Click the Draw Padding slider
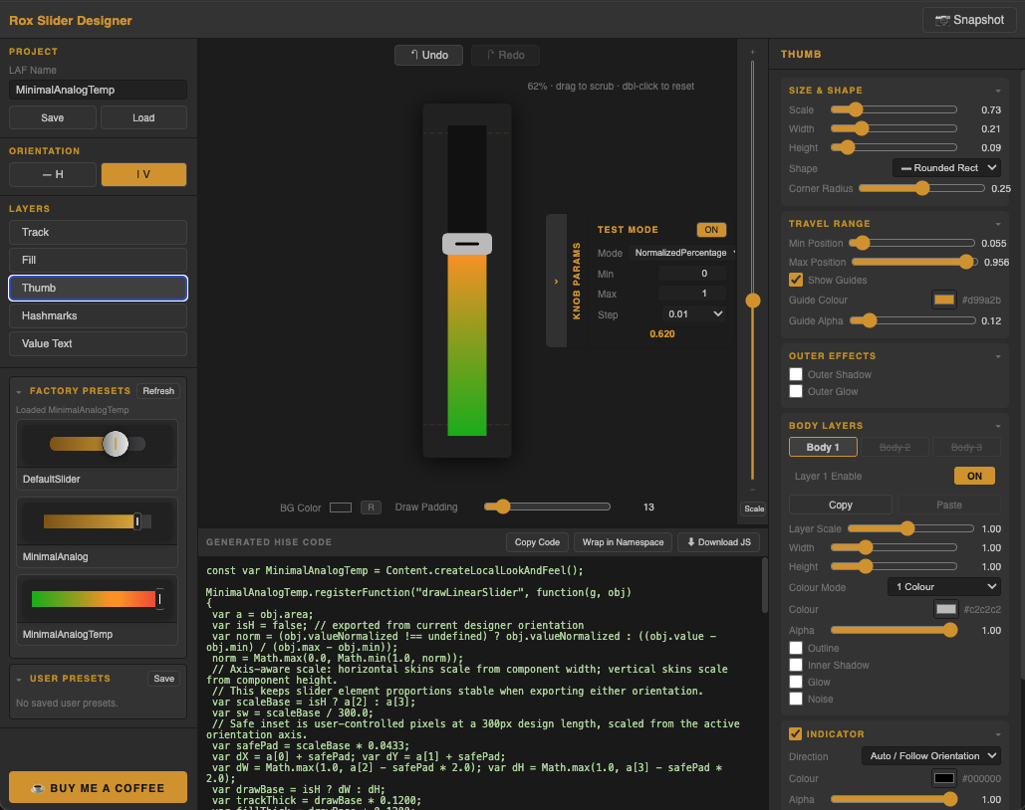 point(547,506)
